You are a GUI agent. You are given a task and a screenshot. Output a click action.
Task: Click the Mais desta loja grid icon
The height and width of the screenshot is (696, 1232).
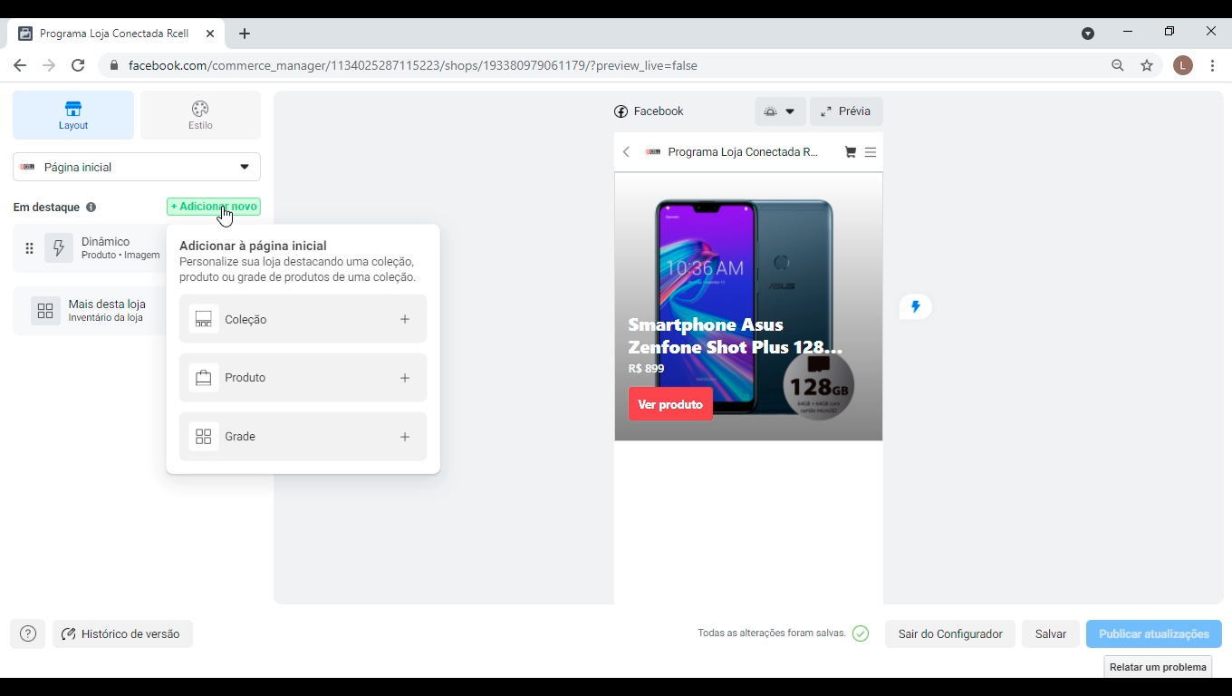click(45, 311)
